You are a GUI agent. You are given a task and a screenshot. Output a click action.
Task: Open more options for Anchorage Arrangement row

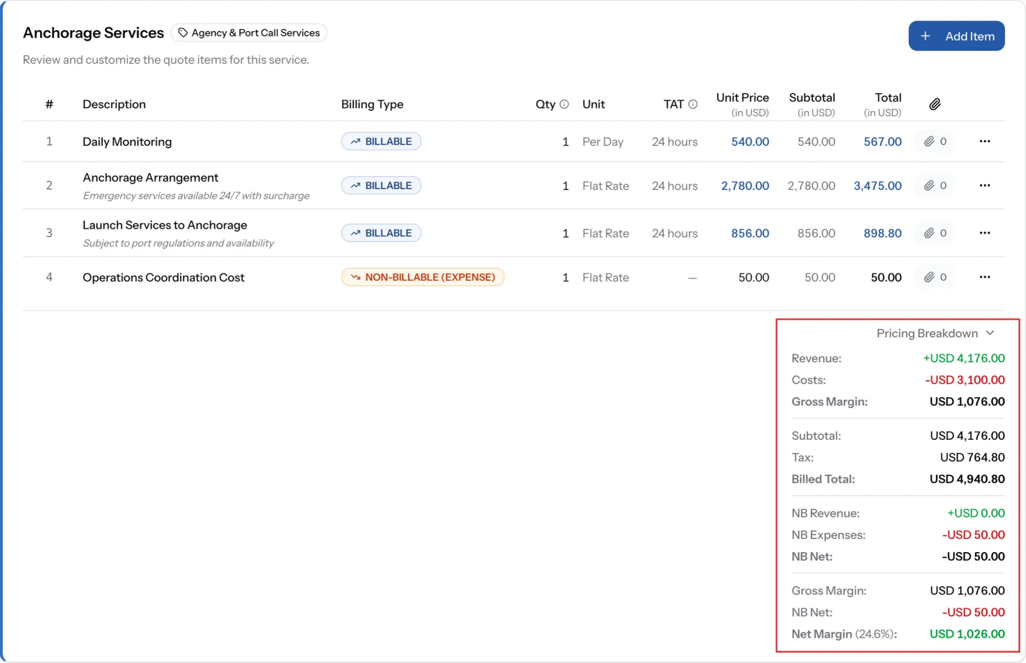point(985,186)
